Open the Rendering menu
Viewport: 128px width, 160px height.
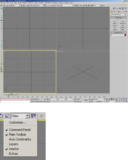(x=55, y=3)
